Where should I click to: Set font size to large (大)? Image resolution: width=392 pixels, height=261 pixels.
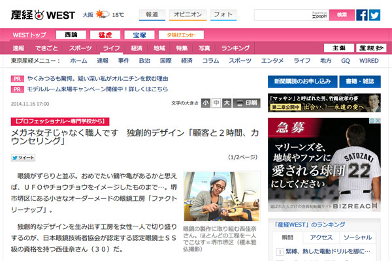click(x=227, y=103)
